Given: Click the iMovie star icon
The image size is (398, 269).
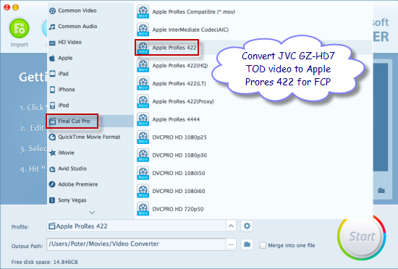Looking at the screenshot, I should [52, 153].
